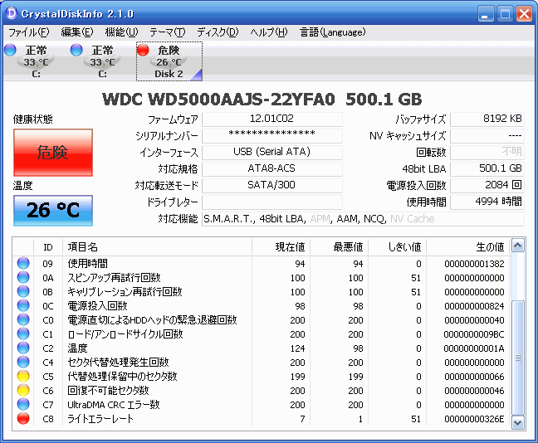Click the SMART list scrollbar thumb
Viewport: 538px width, 443px height.
click(518, 358)
